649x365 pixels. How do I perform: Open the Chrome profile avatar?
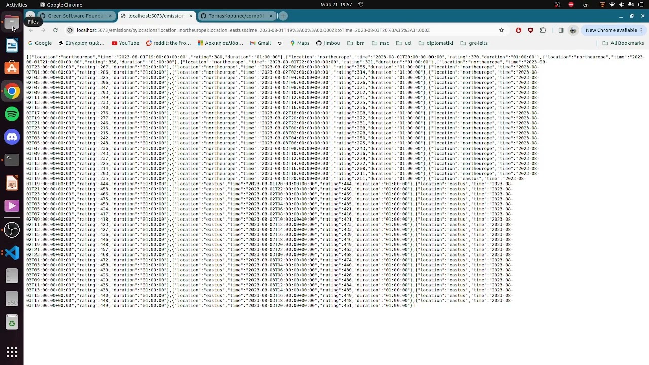[x=573, y=30]
